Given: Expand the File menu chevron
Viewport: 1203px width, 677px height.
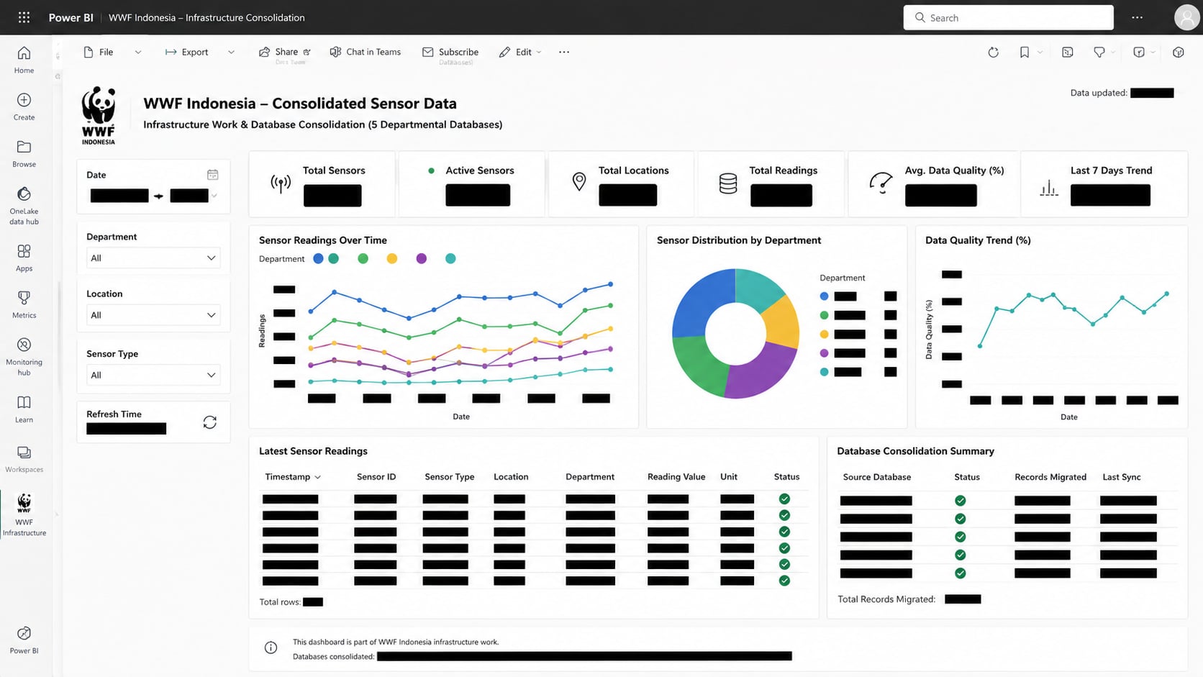Looking at the screenshot, I should [138, 52].
